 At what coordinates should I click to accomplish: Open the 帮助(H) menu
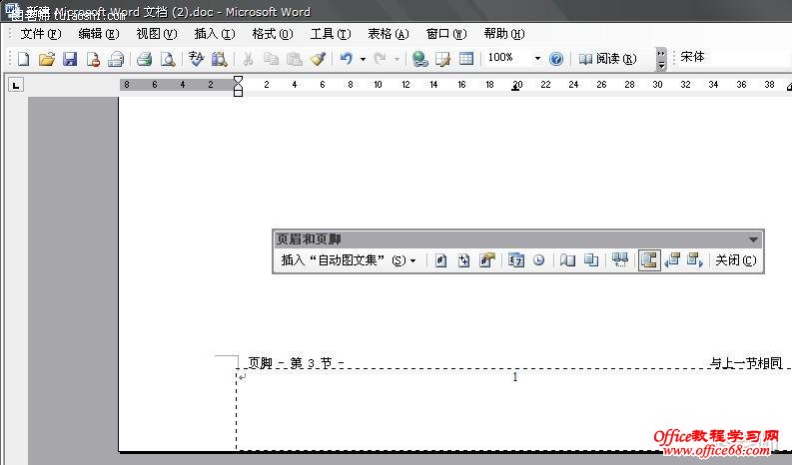pos(504,34)
